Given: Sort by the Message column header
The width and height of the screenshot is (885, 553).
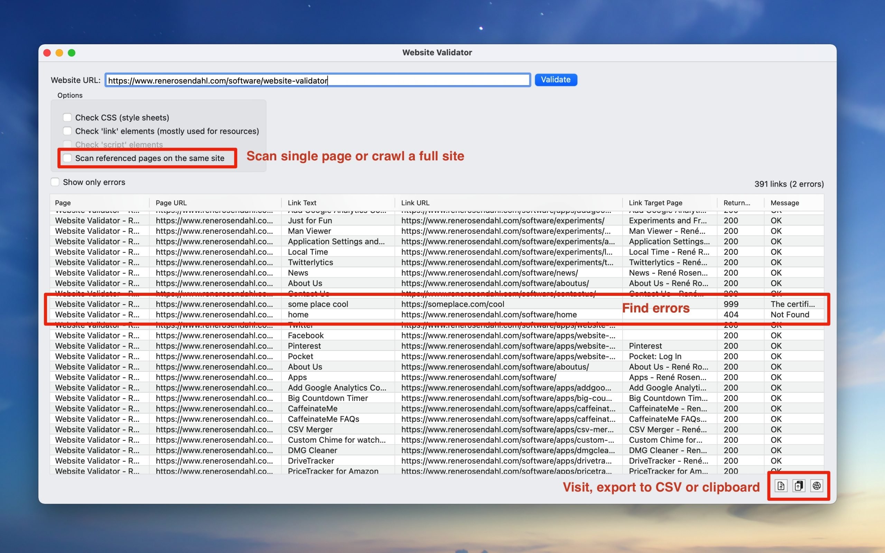Looking at the screenshot, I should pos(794,203).
